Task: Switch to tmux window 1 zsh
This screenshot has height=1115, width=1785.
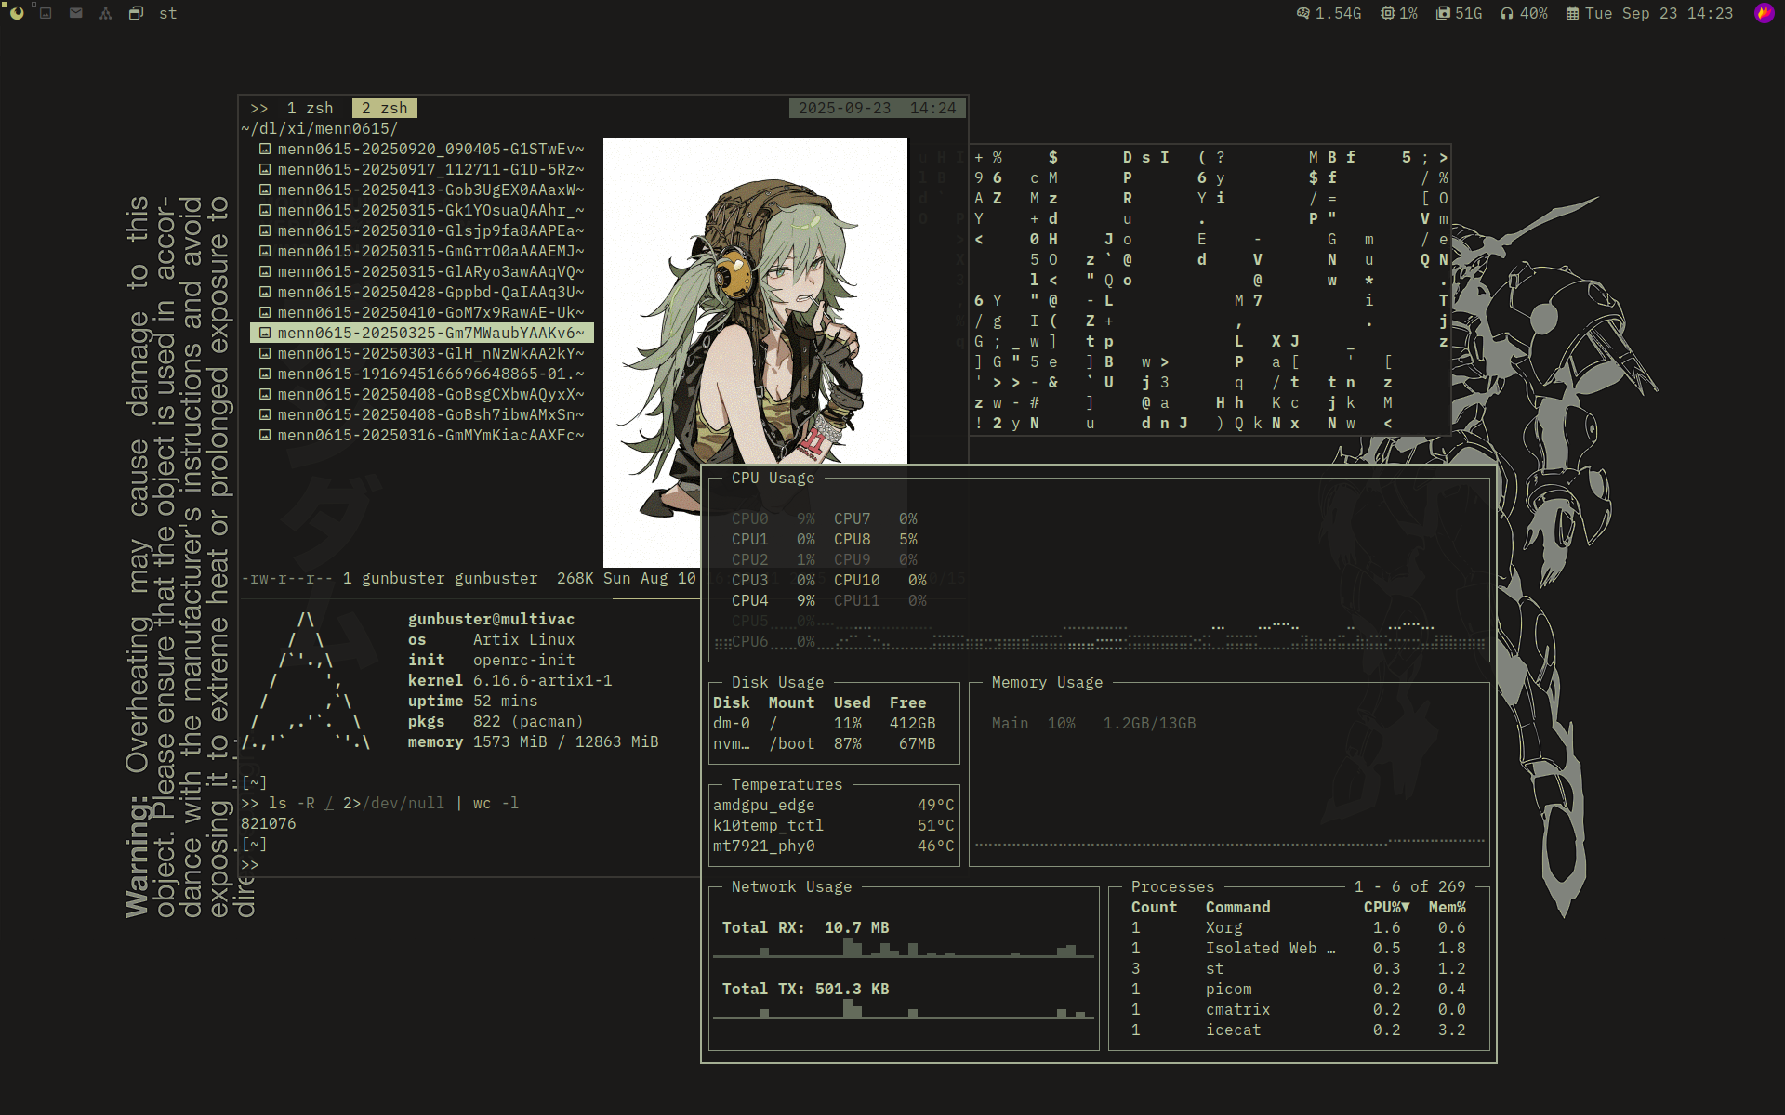Action: [310, 108]
